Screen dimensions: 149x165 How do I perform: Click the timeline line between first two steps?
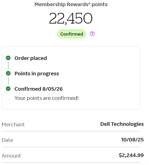point(8,66)
